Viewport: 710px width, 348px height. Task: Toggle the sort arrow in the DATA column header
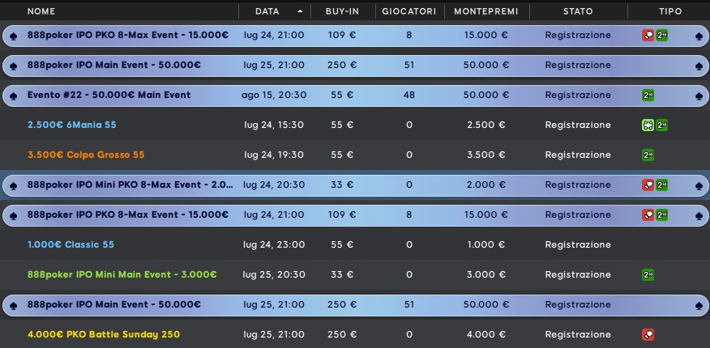click(x=300, y=12)
